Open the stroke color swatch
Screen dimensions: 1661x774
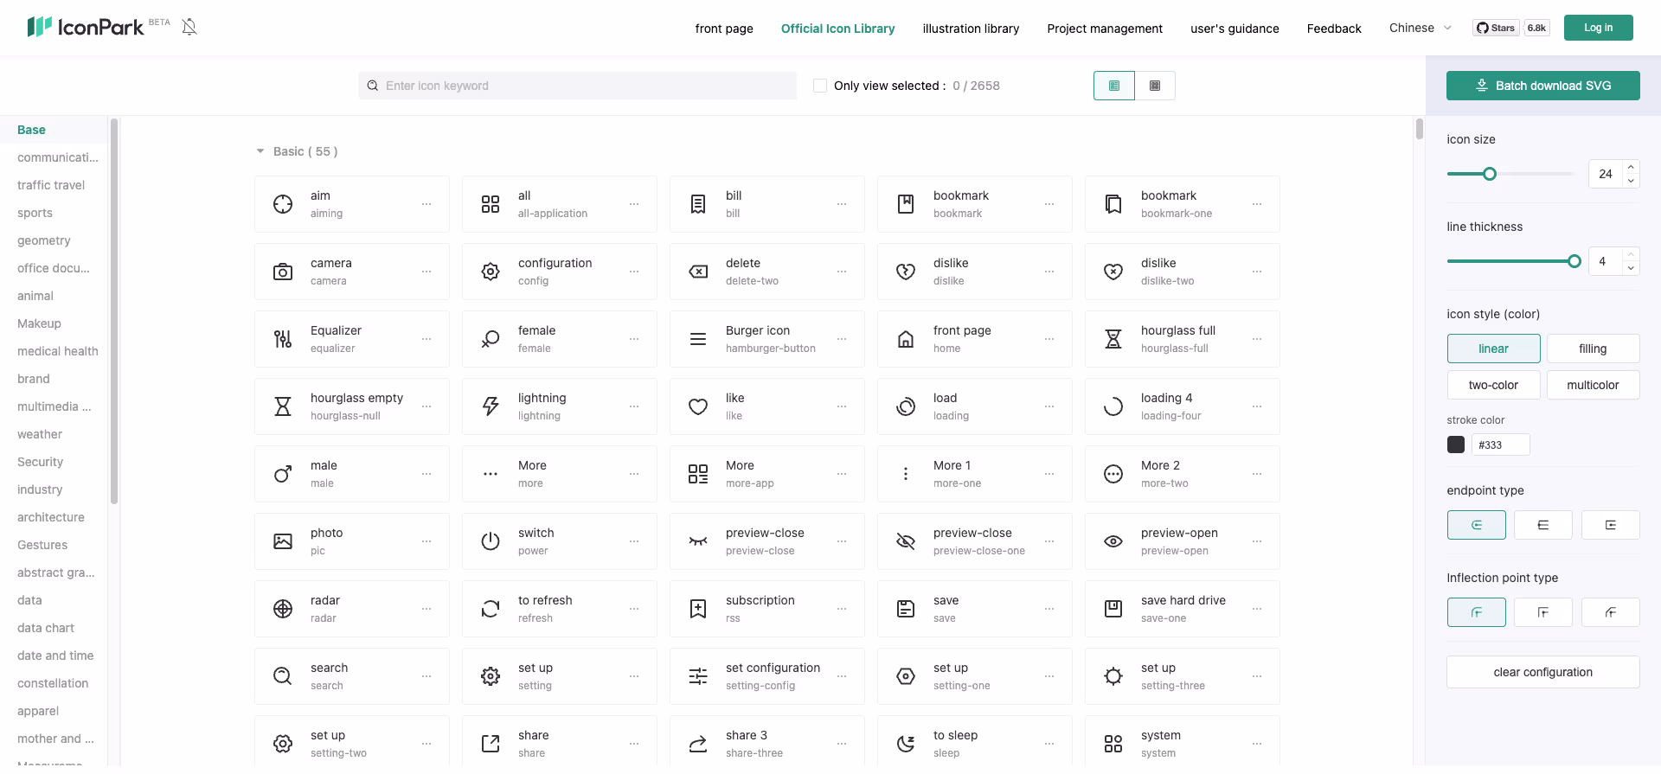click(1456, 445)
